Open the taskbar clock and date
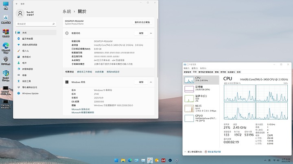The height and width of the screenshot is (164, 293). 286,160
